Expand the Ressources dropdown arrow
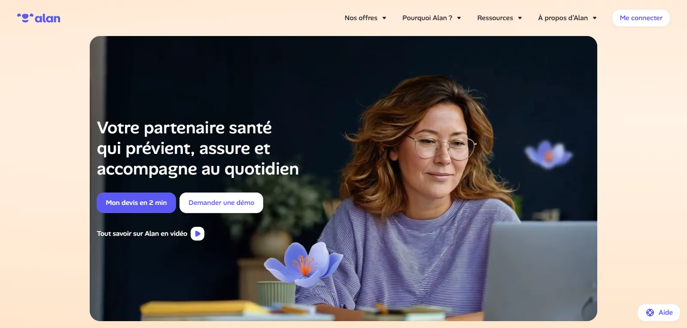This screenshot has width=687, height=328. 520,18
